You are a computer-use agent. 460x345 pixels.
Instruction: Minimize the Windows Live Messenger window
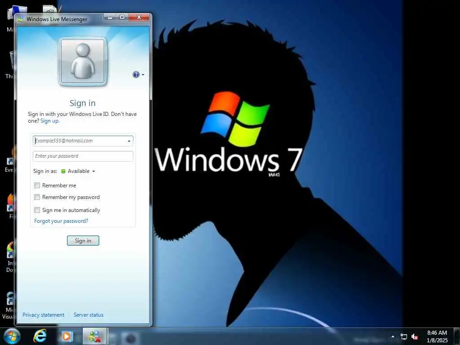coord(111,18)
